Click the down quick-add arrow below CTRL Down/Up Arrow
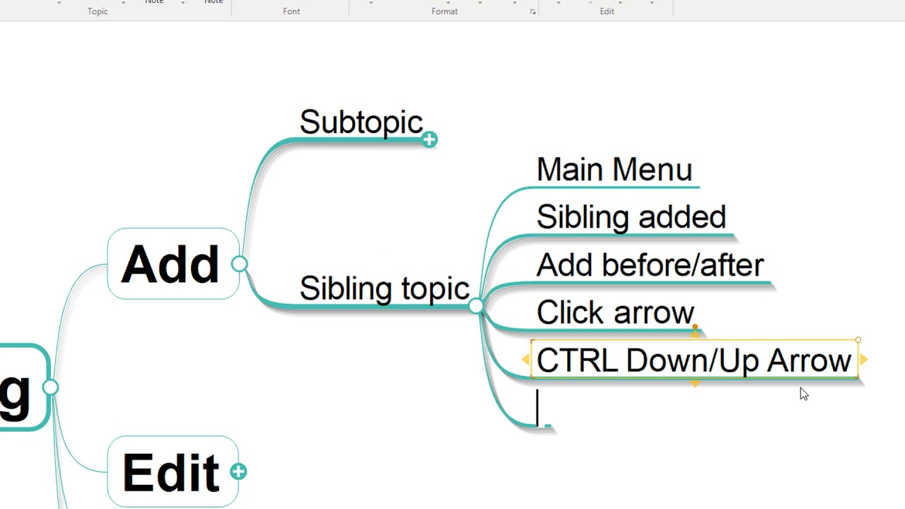The height and width of the screenshot is (509, 905). coord(695,384)
